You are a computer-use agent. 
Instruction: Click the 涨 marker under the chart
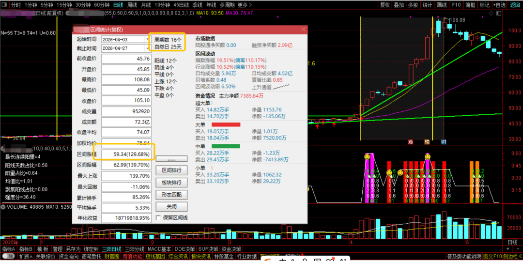[x=411, y=142]
